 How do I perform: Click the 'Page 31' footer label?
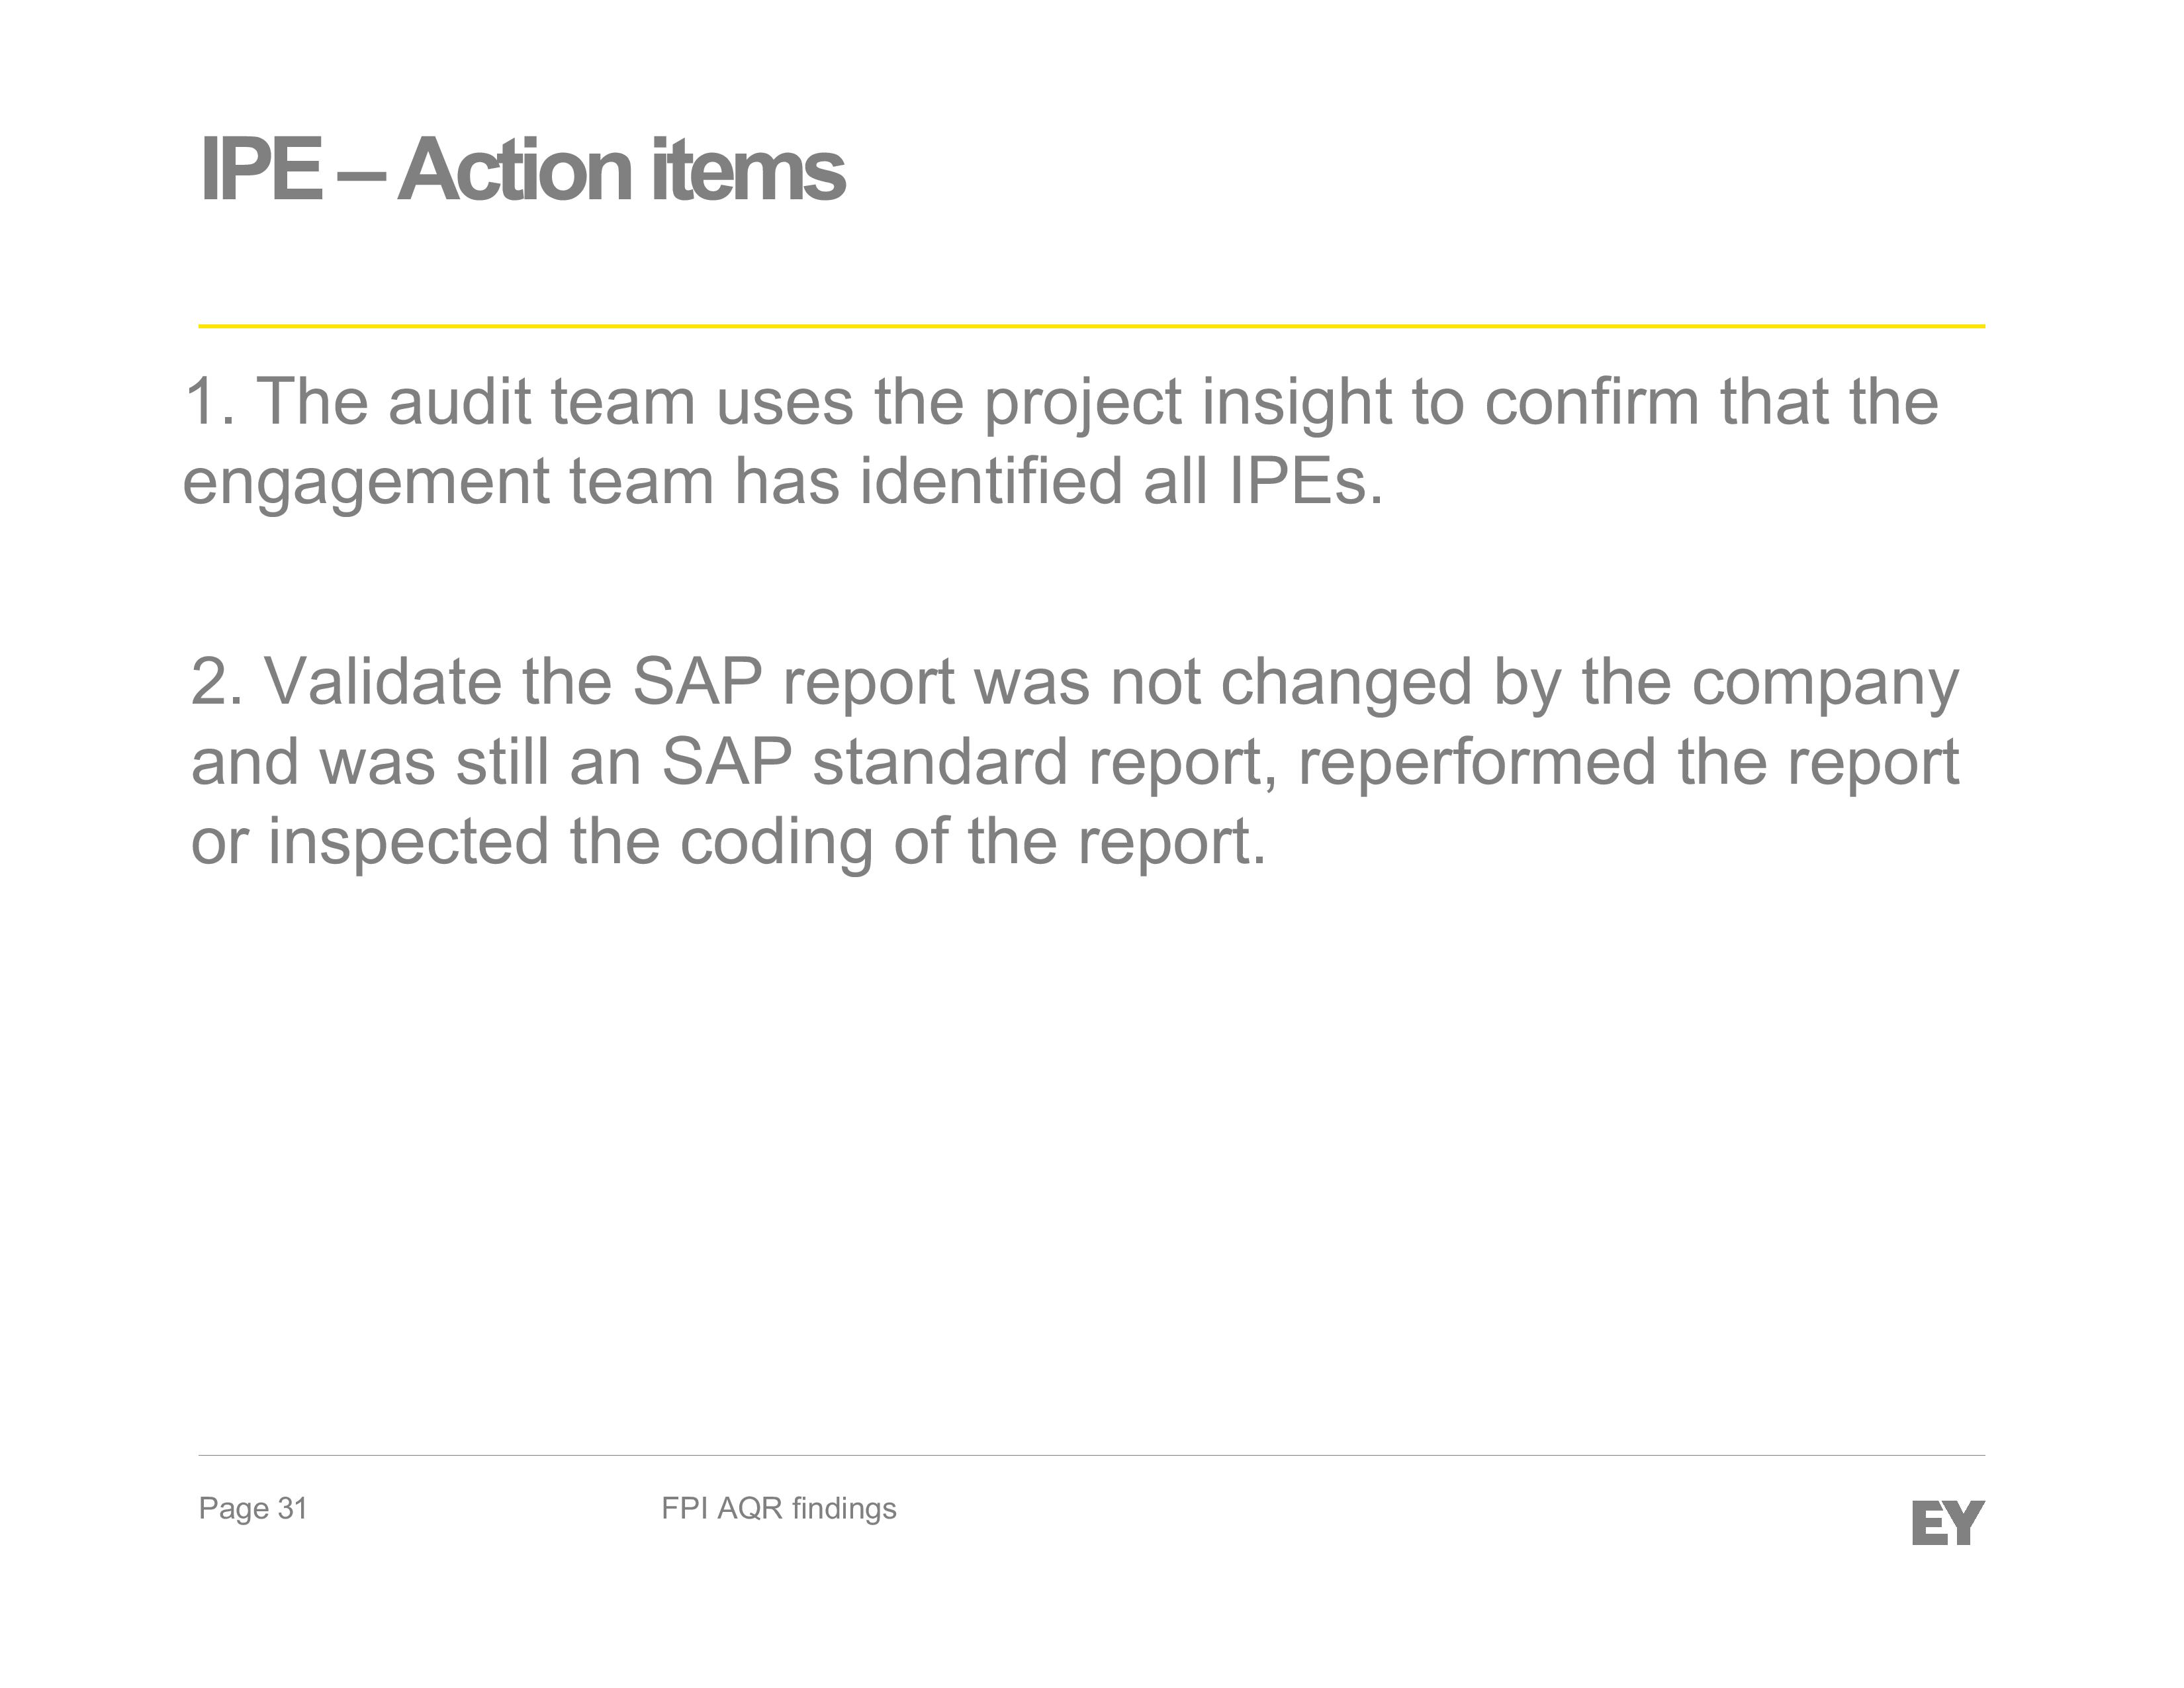click(253, 1508)
